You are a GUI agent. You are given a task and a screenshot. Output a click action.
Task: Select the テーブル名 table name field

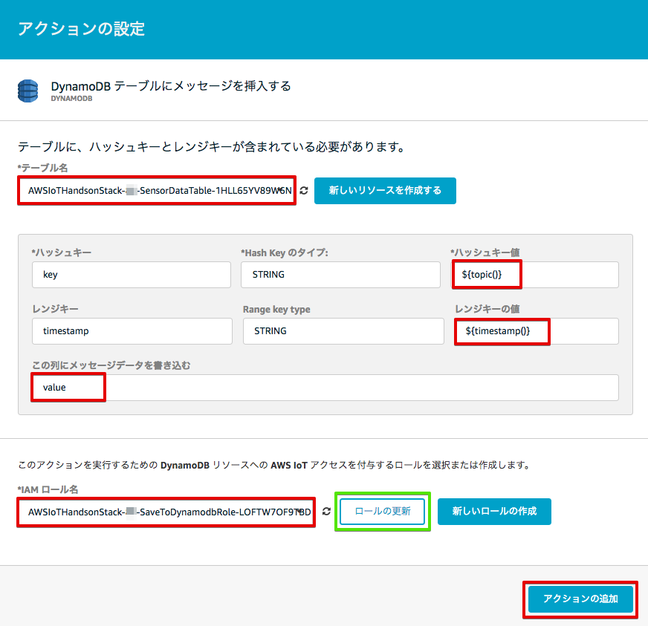coord(157,190)
